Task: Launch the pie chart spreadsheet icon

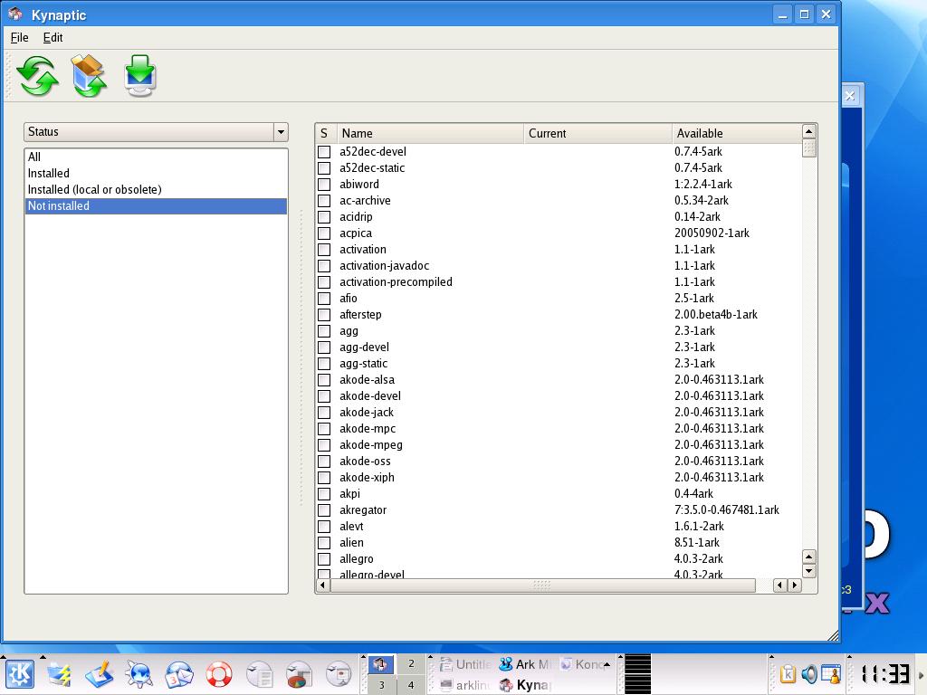Action: tap(299, 673)
